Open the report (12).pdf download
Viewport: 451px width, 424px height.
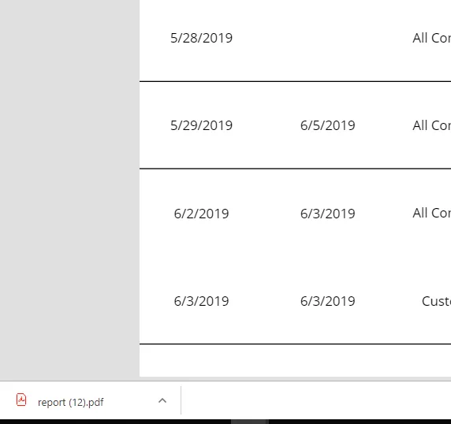click(70, 402)
